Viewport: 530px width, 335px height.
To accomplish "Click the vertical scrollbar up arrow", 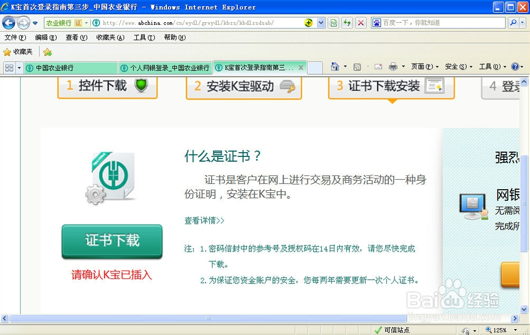I will [x=524, y=82].
